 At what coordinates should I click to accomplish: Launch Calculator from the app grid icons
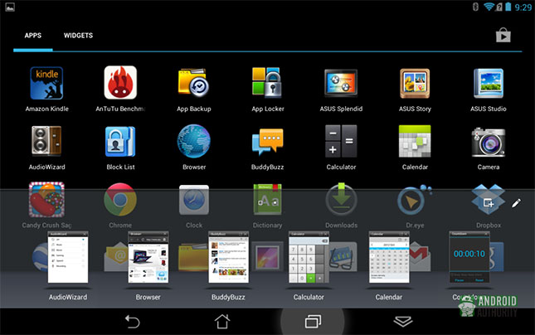341,141
